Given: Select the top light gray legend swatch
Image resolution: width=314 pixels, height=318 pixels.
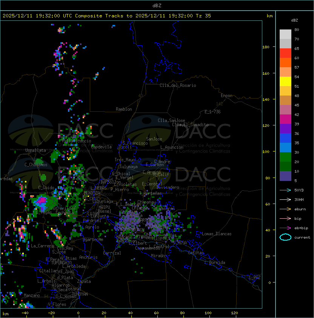Looking at the screenshot, I should tap(285, 34).
